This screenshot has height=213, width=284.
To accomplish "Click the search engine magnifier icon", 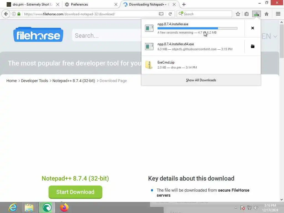I will pyautogui.click(x=181, y=14).
